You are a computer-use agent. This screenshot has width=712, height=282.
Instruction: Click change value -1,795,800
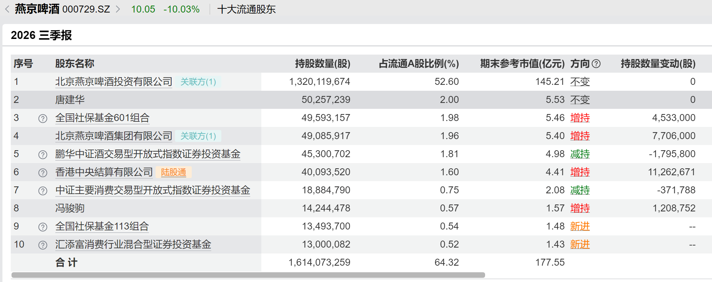pos(672,154)
